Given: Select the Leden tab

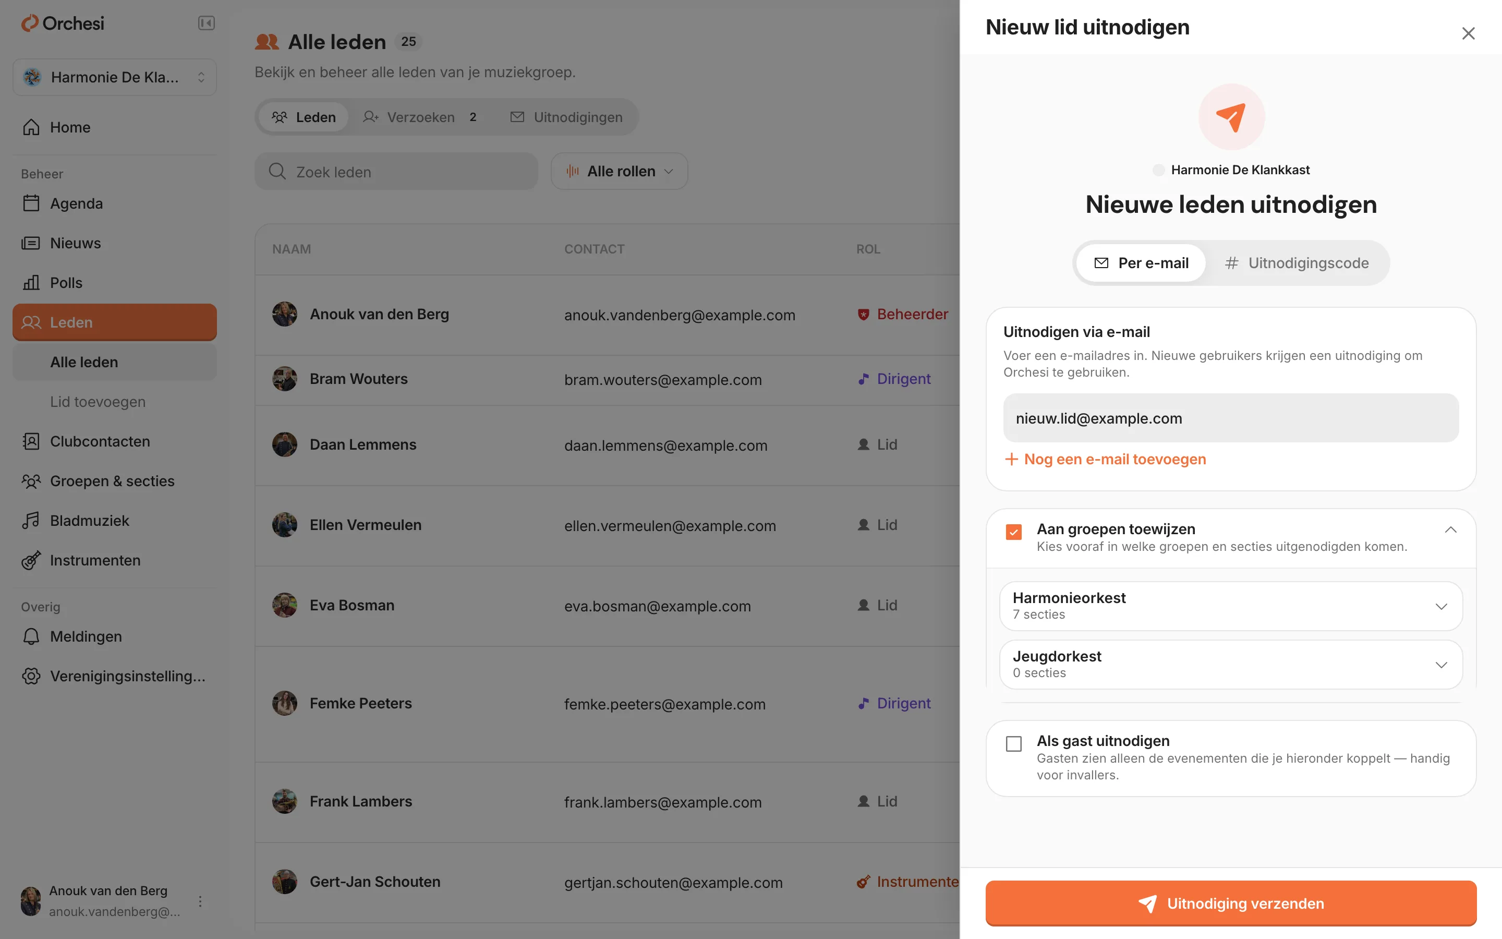Looking at the screenshot, I should [x=303, y=117].
